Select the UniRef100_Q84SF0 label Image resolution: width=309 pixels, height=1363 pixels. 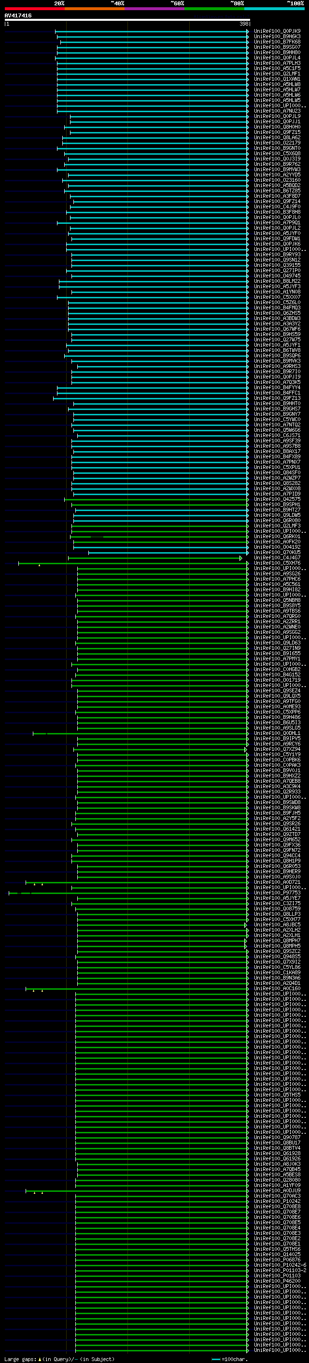tap(277, 472)
